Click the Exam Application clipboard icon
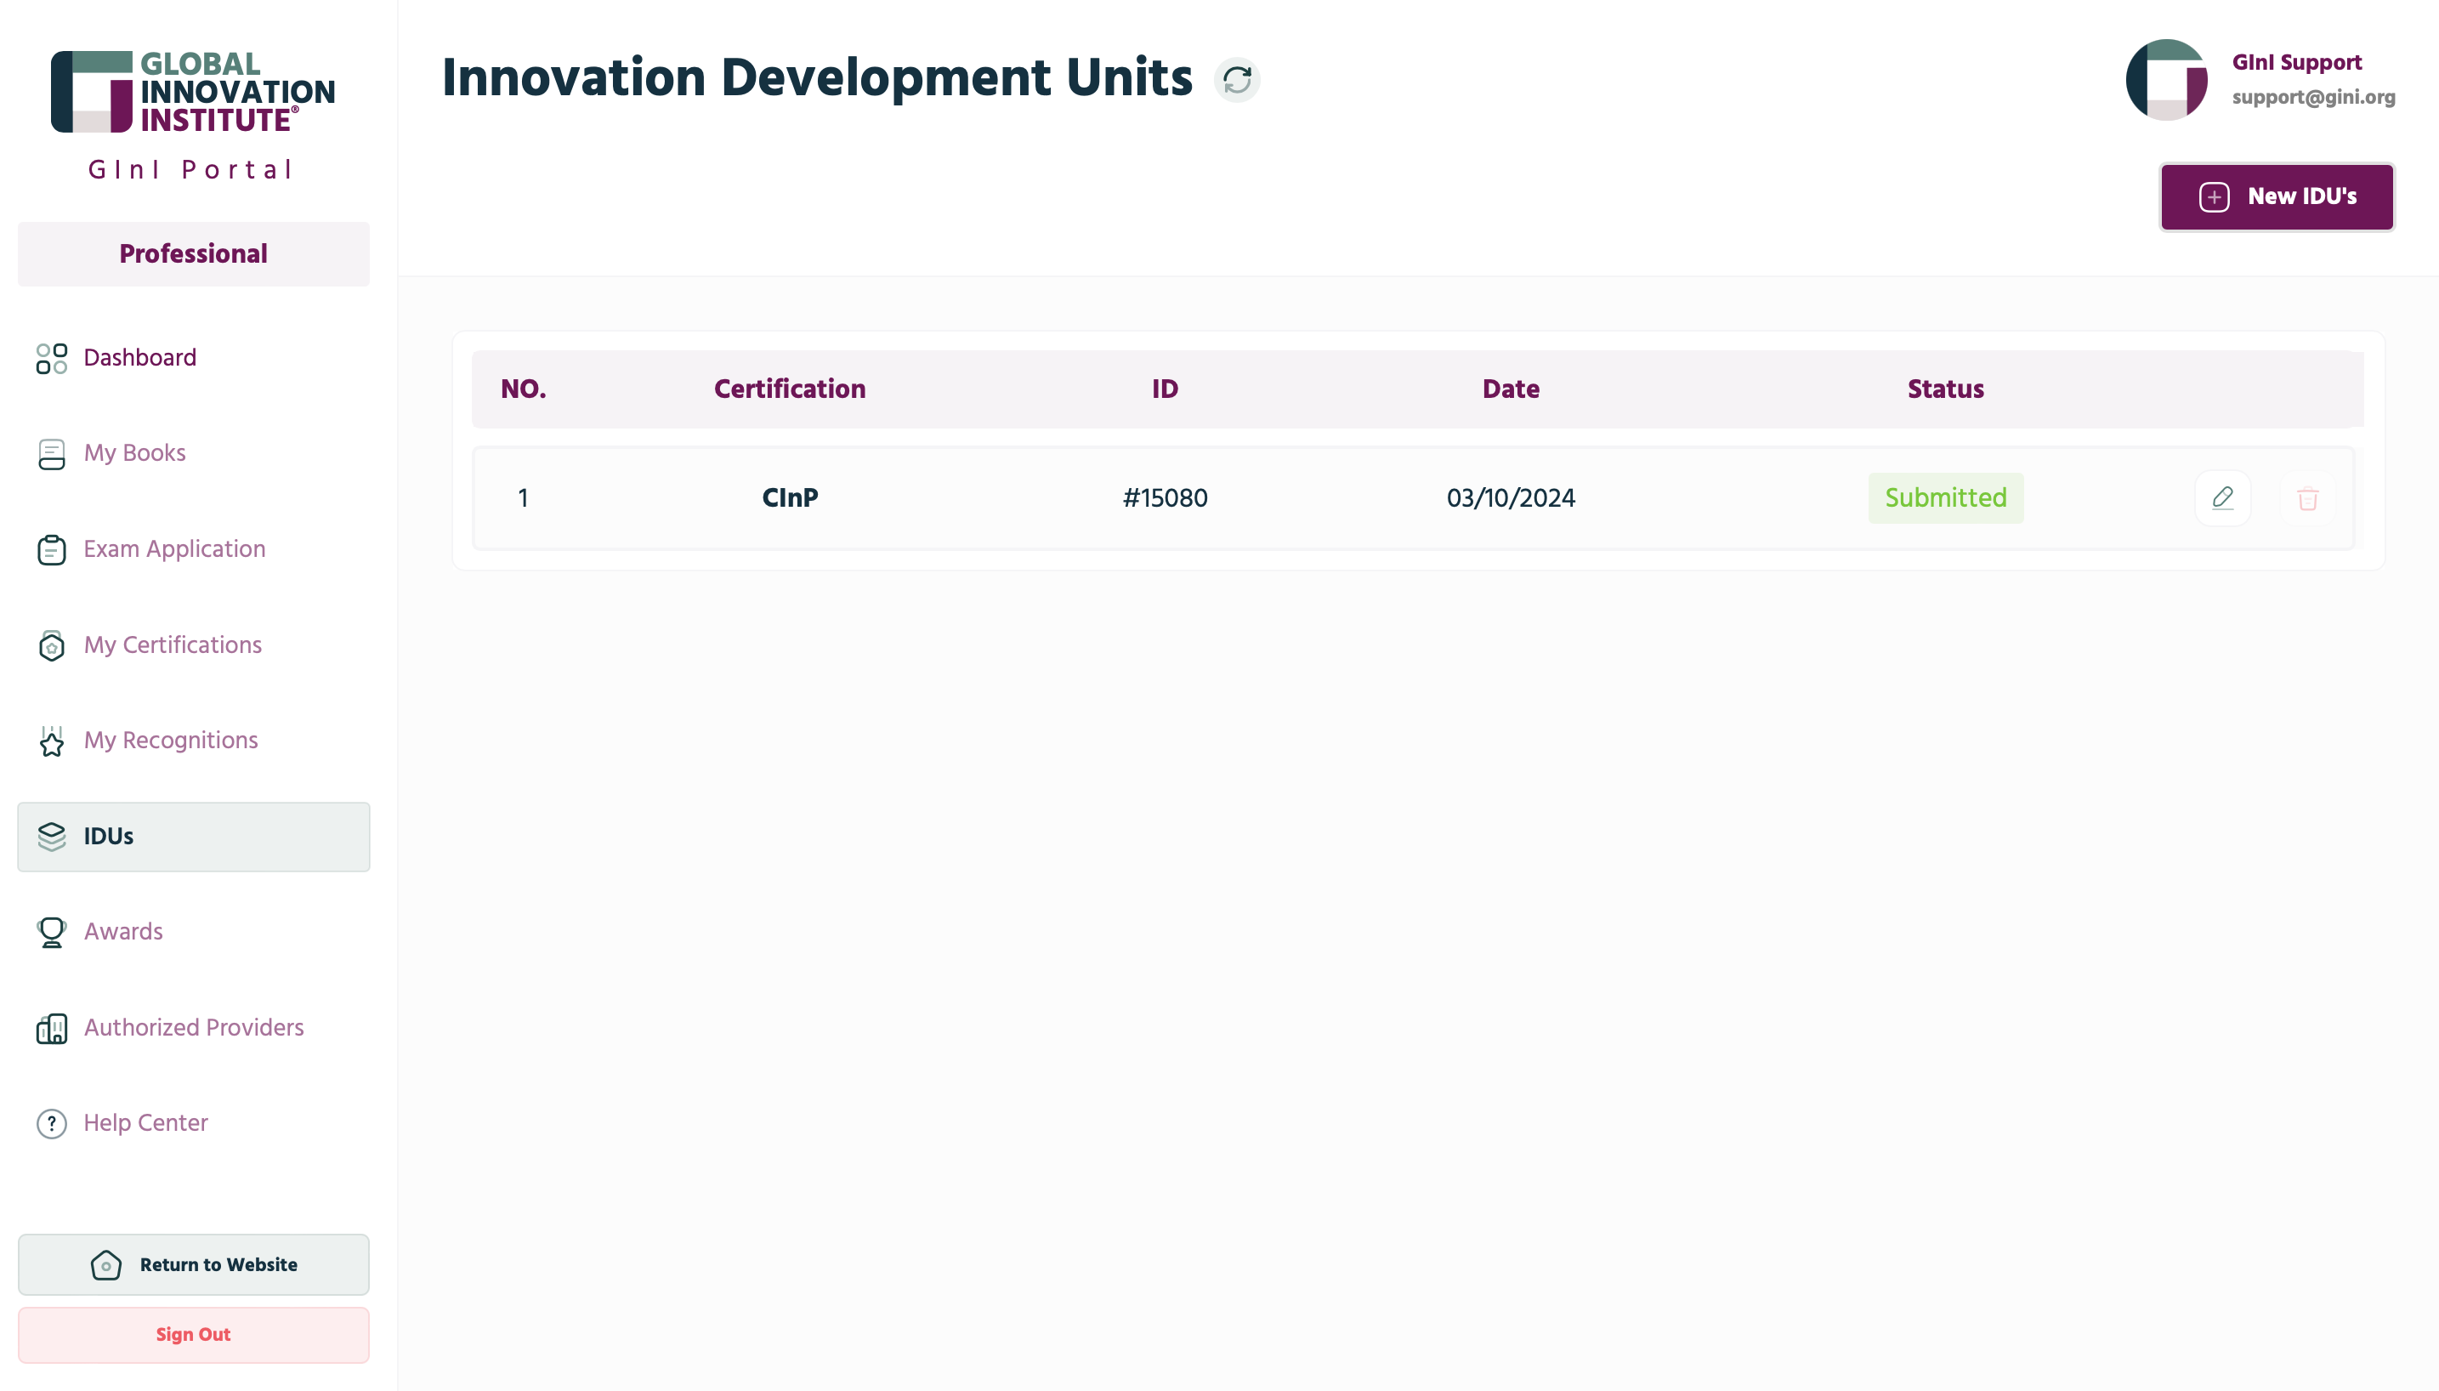This screenshot has height=1391, width=2439. [x=52, y=549]
